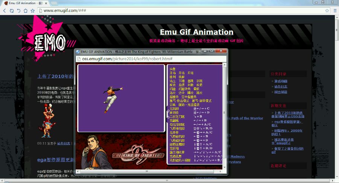Image resolution: width=339 pixels, height=183 pixels.
Task: Click the King of Fighters 99 logo
Action: coord(137,155)
